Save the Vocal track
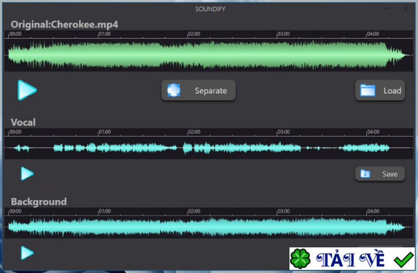418x273 pixels. click(380, 174)
